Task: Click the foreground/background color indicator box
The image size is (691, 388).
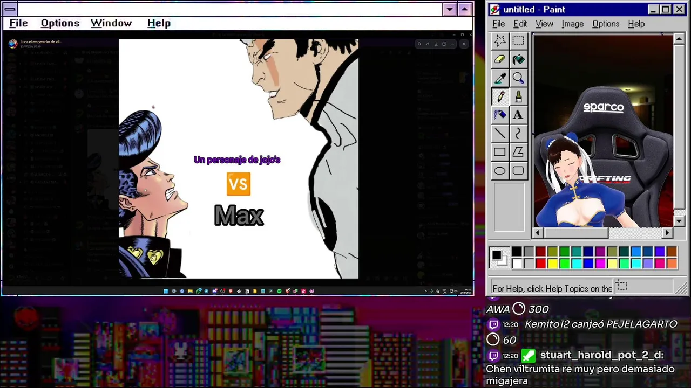Action: click(499, 258)
